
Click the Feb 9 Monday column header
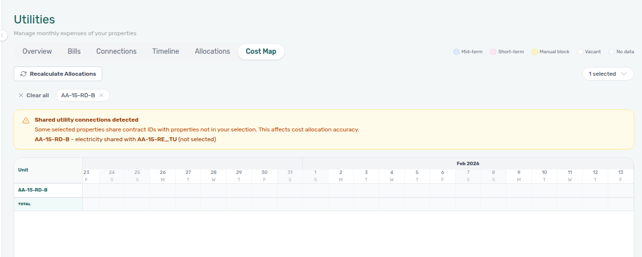tap(519, 175)
